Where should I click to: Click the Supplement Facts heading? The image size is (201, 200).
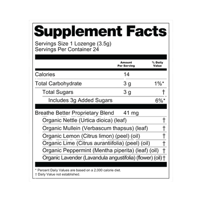point(100,31)
